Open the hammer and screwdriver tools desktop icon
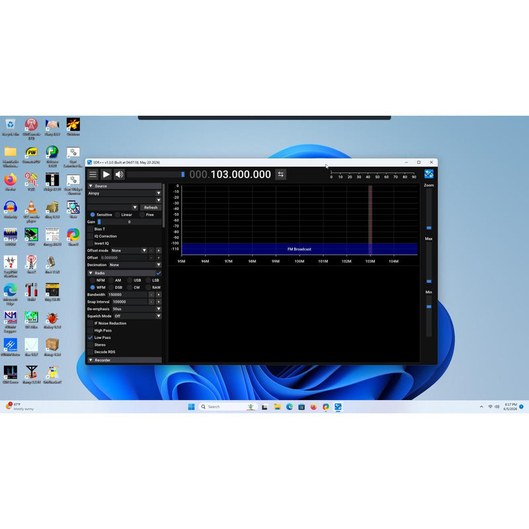This screenshot has width=529, height=529. click(31, 290)
